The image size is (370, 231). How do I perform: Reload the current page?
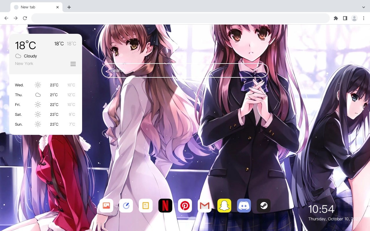click(25, 18)
